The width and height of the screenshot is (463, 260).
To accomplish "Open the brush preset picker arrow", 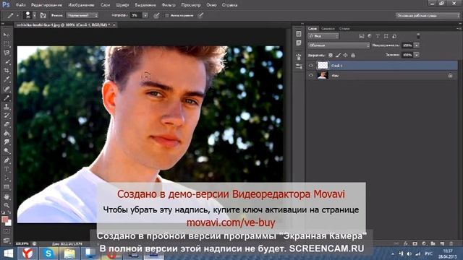I will coord(35,15).
